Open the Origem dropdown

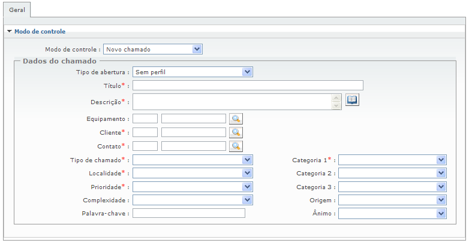392,200
